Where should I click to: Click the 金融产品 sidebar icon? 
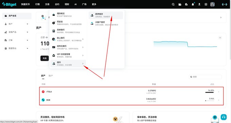tap(6, 32)
